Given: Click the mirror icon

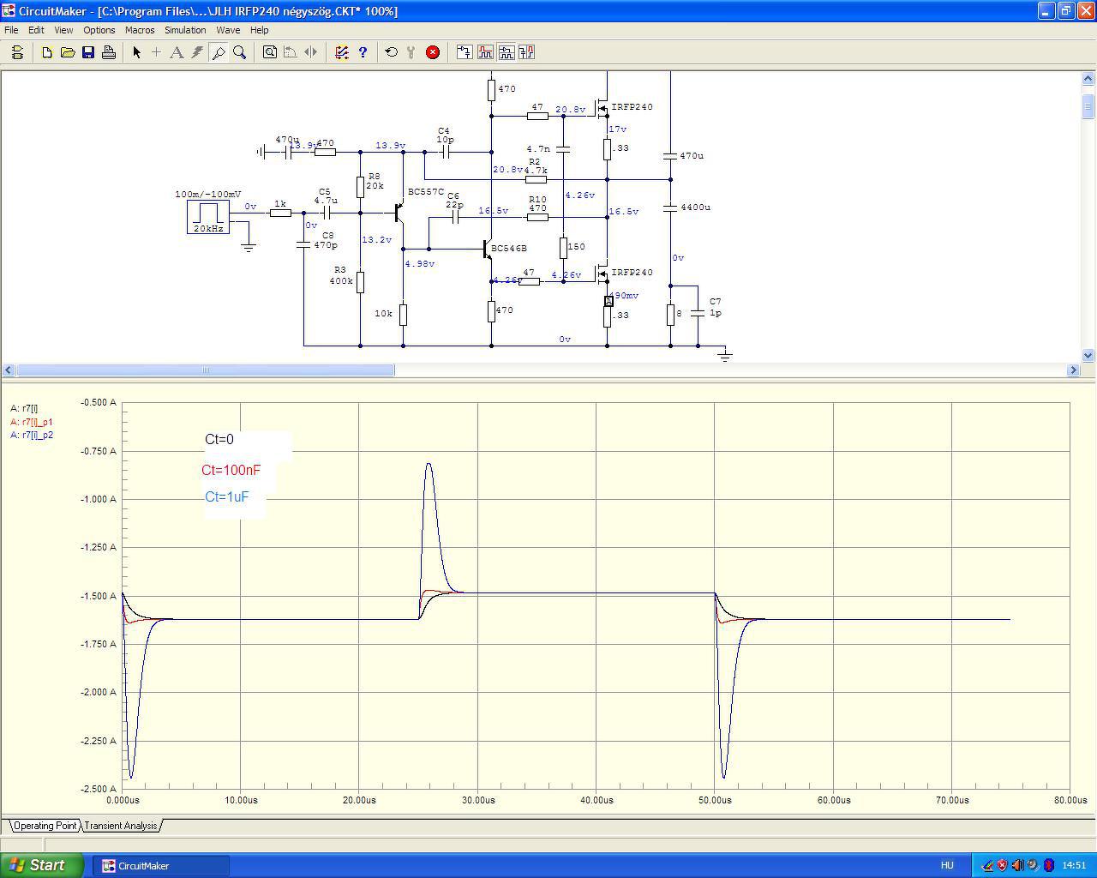Looking at the screenshot, I should point(311,52).
